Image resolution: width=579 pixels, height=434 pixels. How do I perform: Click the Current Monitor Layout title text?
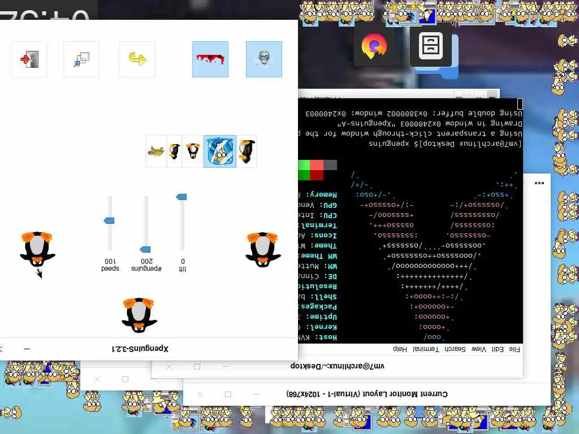coord(367,394)
